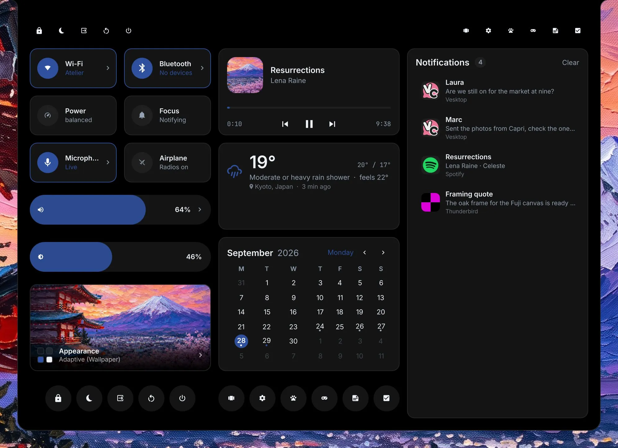Click the document notes icon in the top bar
This screenshot has height=448, width=618.
(x=555, y=31)
